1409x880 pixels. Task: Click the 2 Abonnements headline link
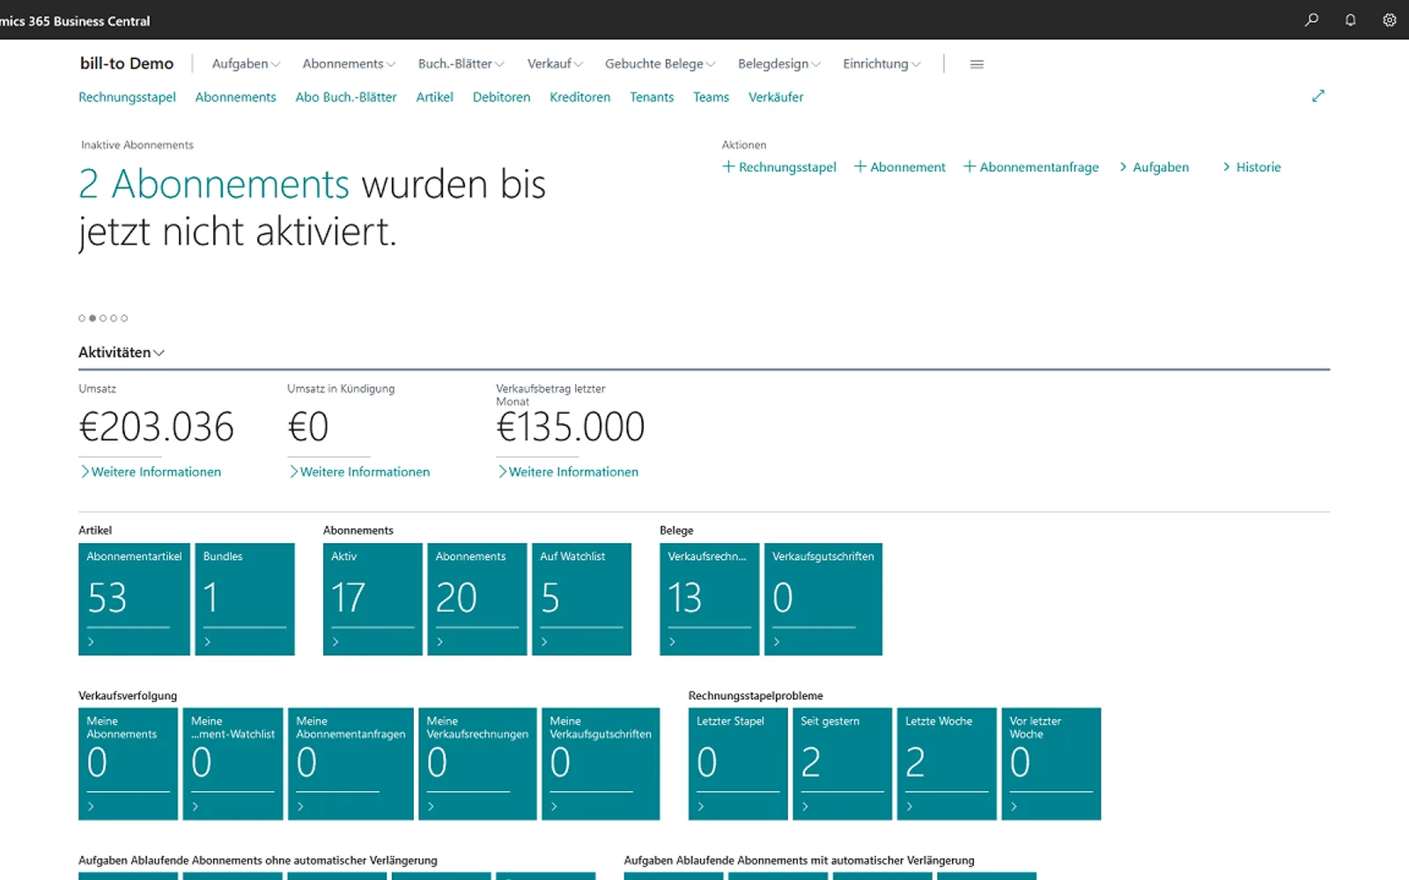[x=214, y=184]
